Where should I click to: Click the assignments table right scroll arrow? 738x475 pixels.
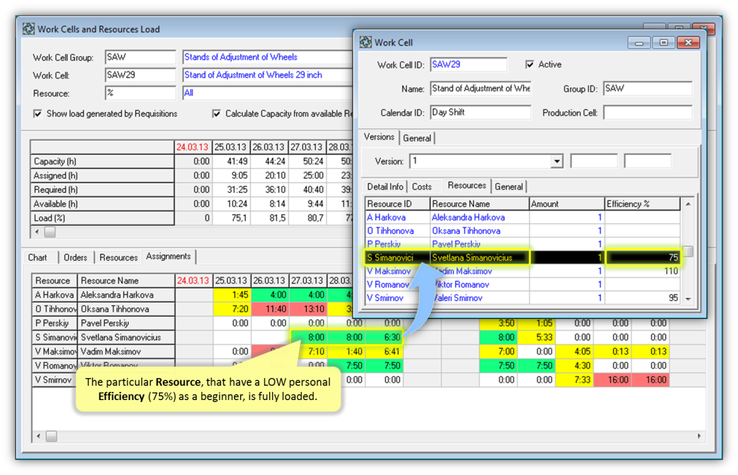pos(699,436)
